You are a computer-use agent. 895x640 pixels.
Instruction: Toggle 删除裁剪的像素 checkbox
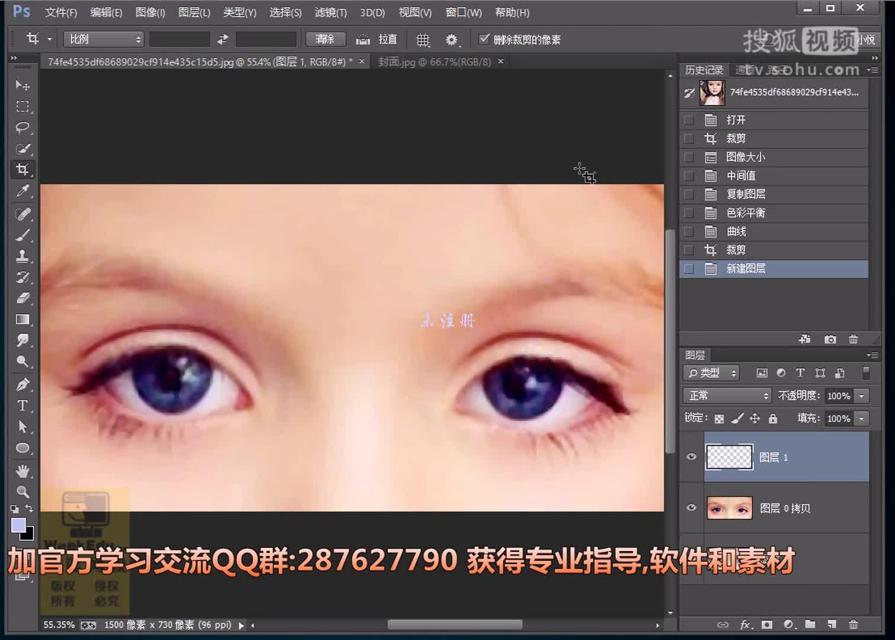(484, 39)
